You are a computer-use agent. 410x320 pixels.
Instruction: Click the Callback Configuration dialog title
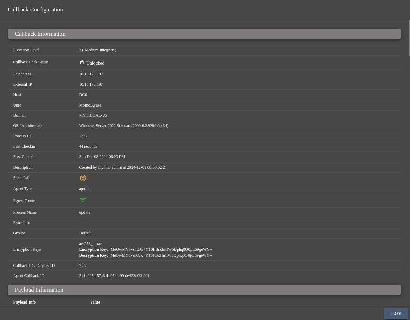[35, 9]
